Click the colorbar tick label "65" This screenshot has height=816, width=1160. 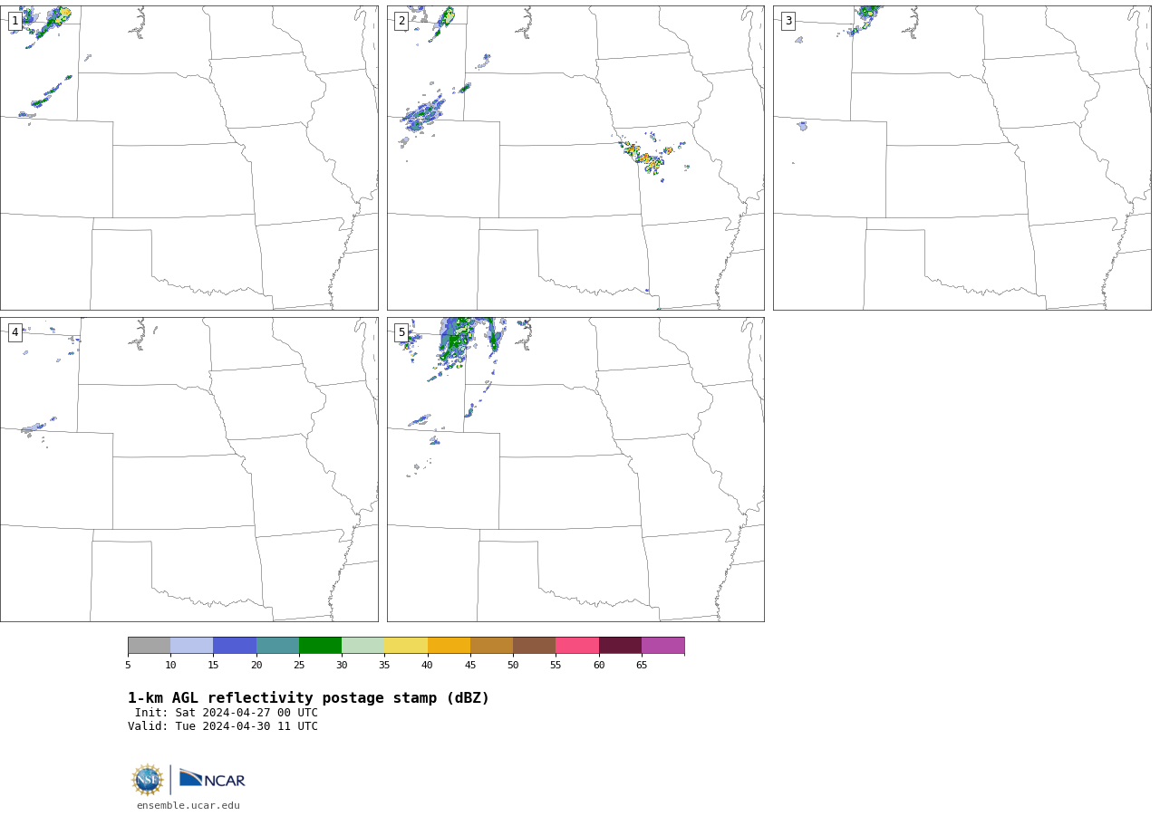(x=642, y=666)
